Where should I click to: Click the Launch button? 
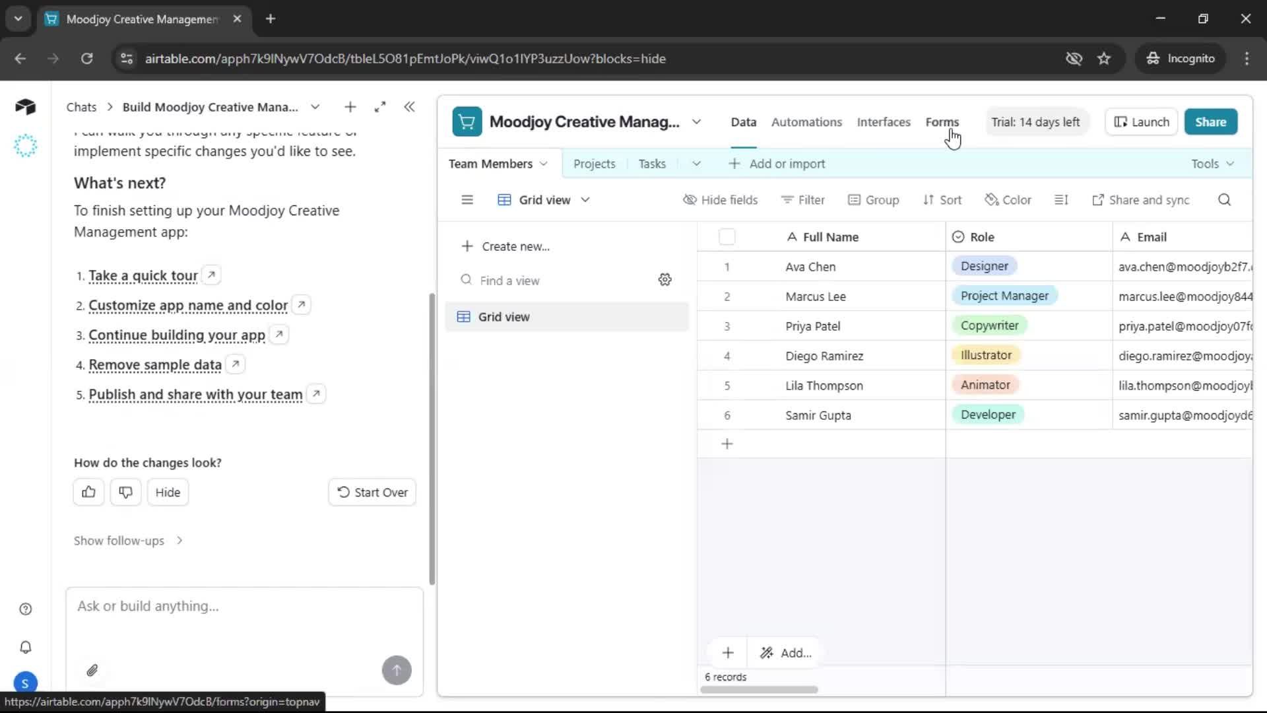(x=1142, y=122)
